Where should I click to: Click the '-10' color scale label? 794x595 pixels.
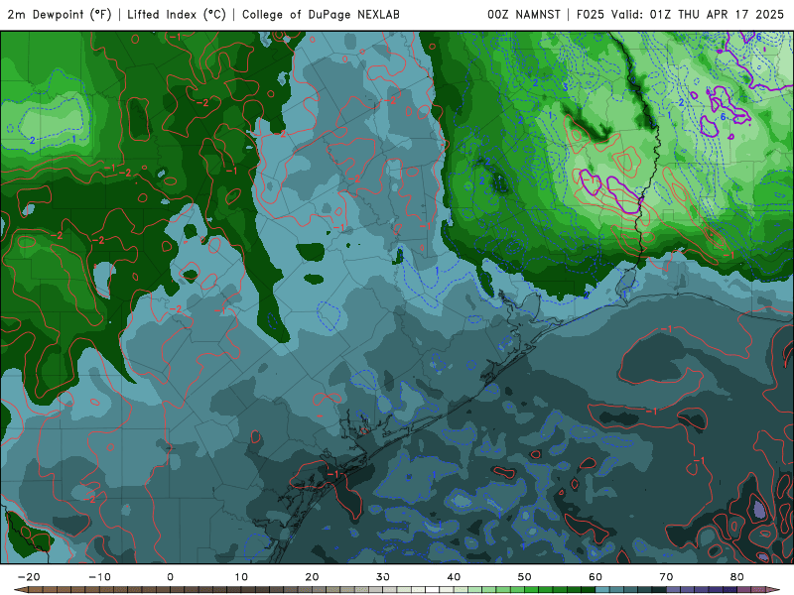click(99, 577)
